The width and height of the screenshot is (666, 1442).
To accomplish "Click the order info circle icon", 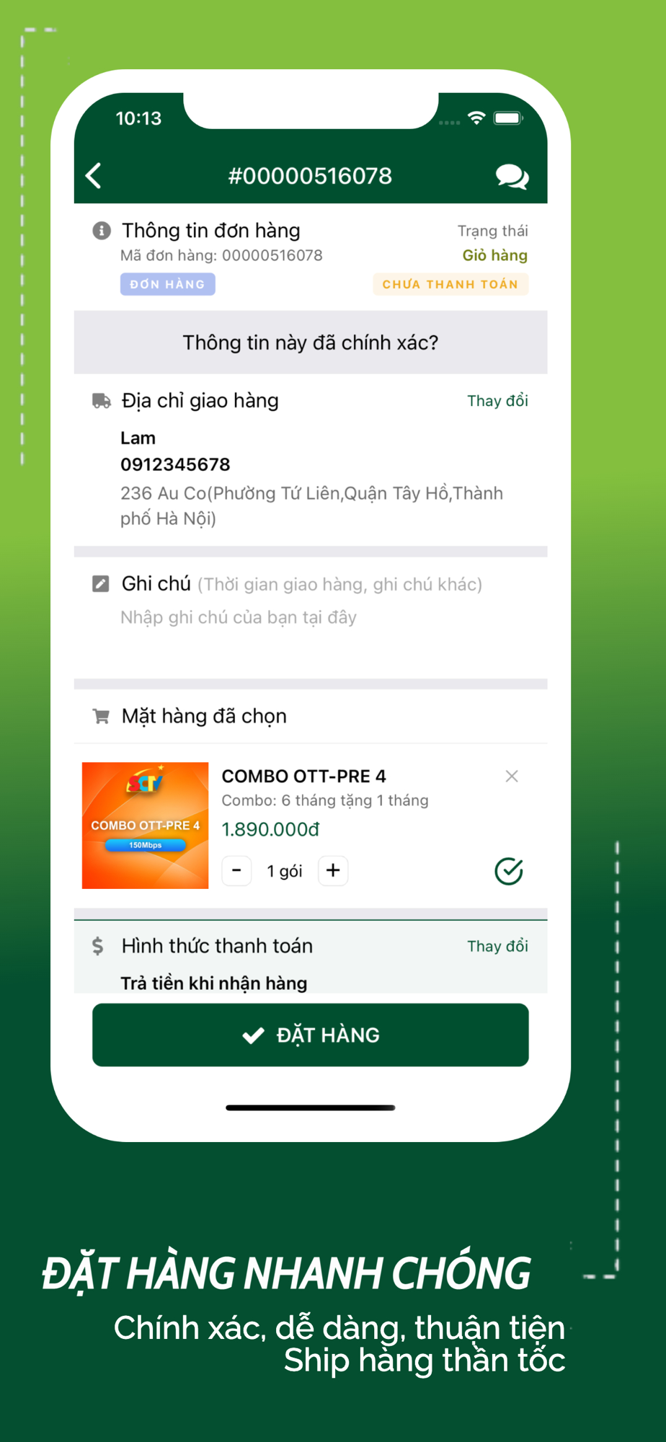I will (x=102, y=230).
